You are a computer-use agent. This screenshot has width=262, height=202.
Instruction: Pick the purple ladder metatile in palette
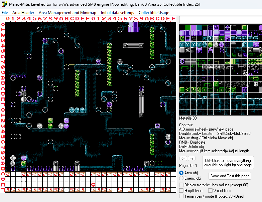188,39
